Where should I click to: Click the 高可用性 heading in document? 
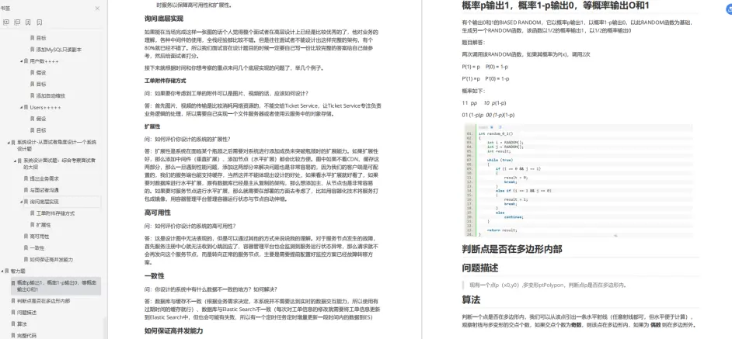157,213
